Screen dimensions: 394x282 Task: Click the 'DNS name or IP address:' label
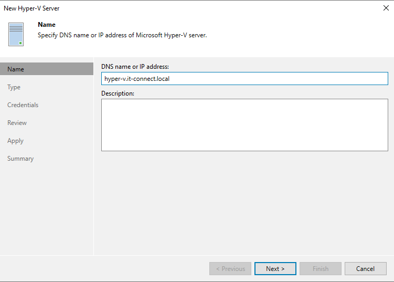click(135, 67)
